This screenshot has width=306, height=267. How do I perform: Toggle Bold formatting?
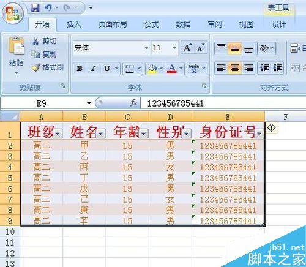80,69
